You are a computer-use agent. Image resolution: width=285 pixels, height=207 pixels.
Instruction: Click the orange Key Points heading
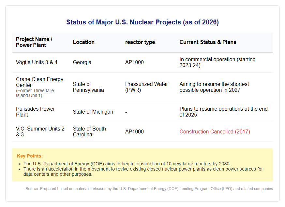(x=30, y=156)
